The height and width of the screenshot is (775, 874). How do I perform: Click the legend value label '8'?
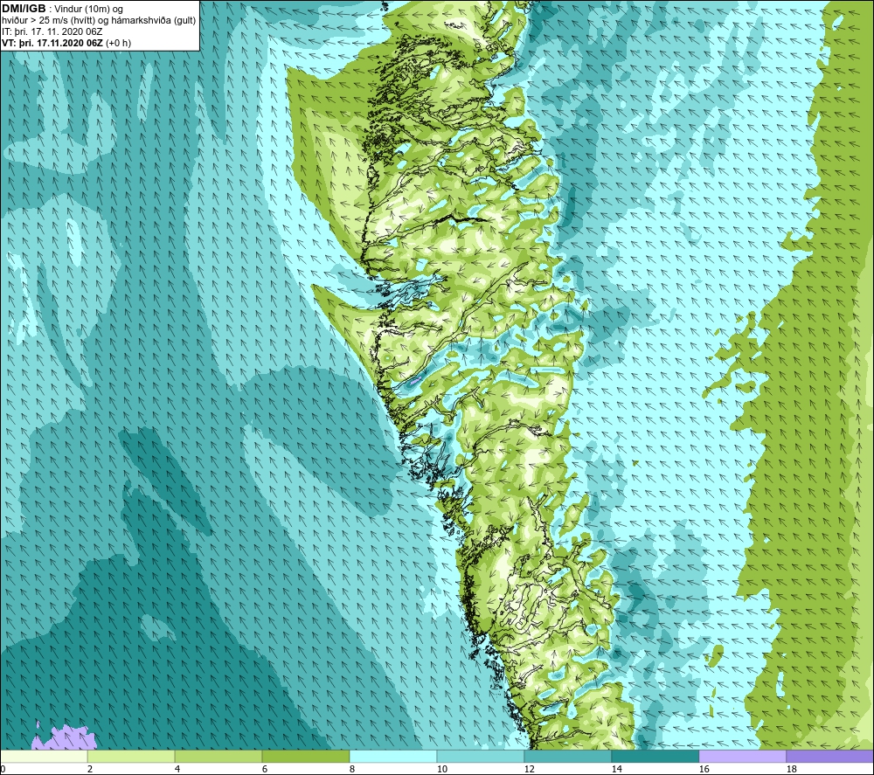pos(352,769)
